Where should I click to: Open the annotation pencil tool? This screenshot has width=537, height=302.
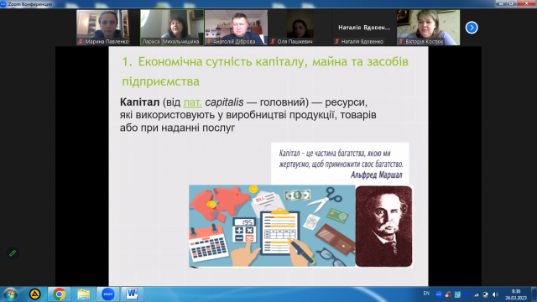(x=13, y=253)
